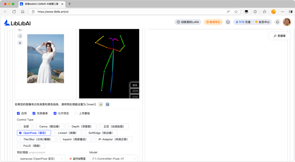Viewport: 295px width, 162px height.
Task: Open the folder icon in header
Action: point(228,22)
